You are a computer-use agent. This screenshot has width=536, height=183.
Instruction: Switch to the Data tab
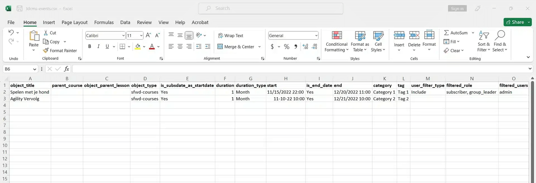click(x=125, y=22)
